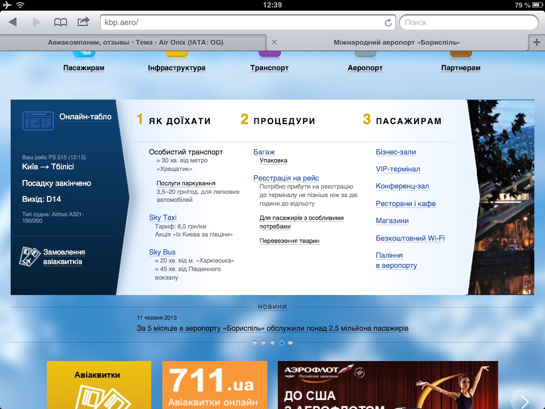This screenshot has height=409, width=545.
Task: Tap the ticket icon for Замовлення авіаквитків
Action: pos(30,257)
